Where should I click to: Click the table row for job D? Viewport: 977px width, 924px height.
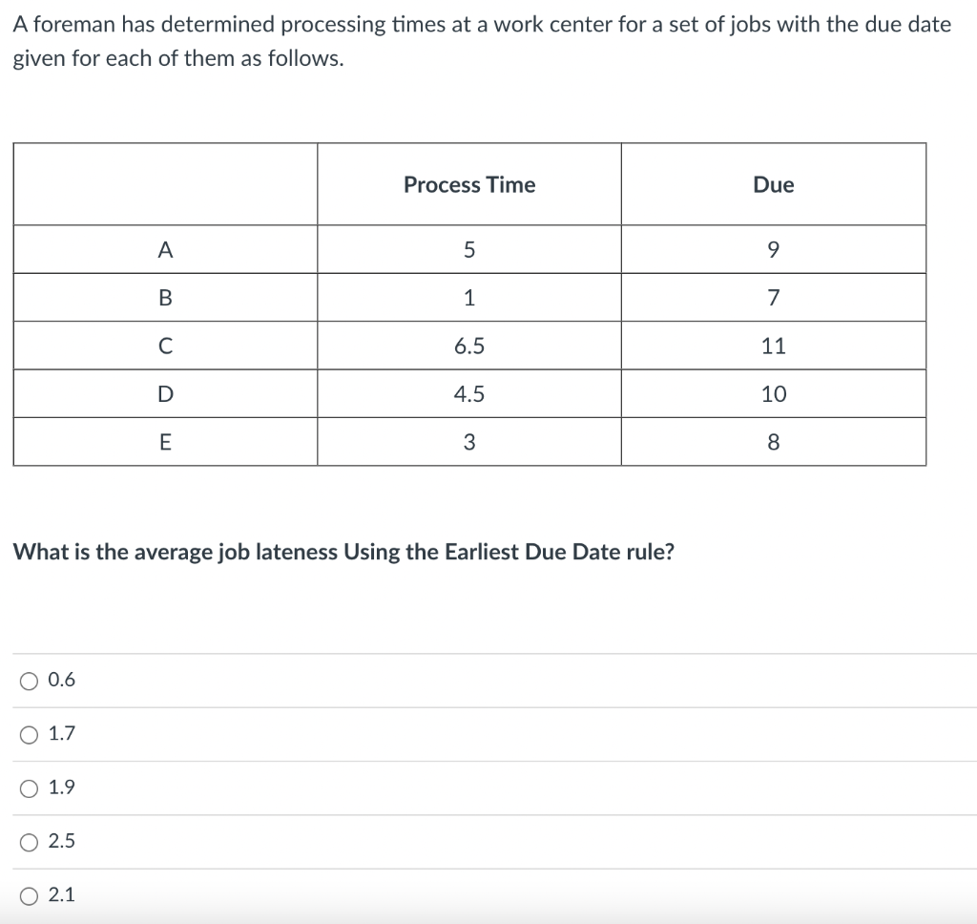pyautogui.click(x=165, y=392)
